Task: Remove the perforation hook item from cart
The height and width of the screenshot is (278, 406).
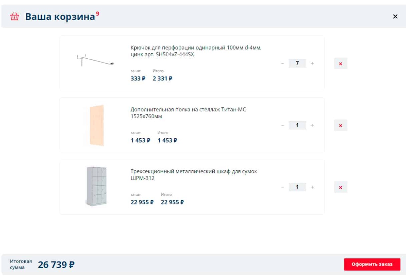Action: pyautogui.click(x=341, y=63)
